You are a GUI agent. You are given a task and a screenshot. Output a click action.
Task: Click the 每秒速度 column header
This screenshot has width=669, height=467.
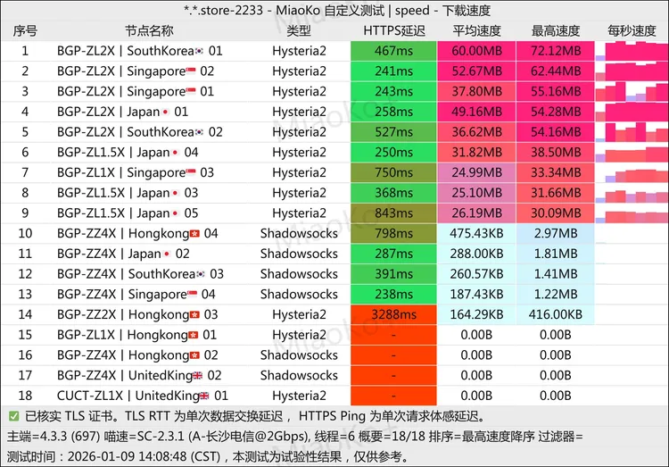[x=632, y=31]
